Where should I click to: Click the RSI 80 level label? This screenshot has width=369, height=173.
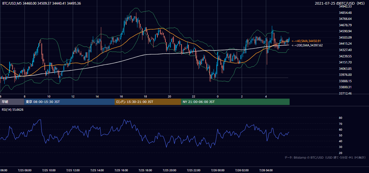[340, 118]
